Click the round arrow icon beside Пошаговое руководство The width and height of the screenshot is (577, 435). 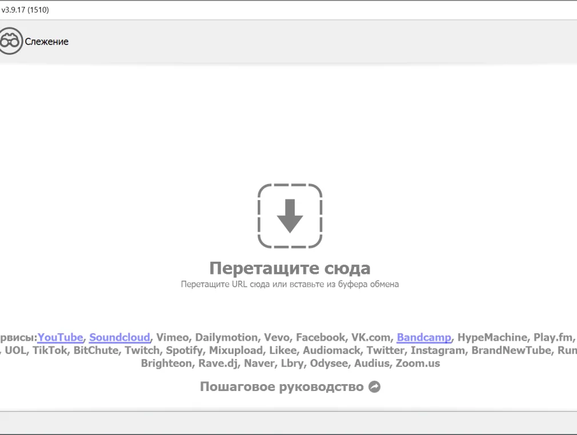pos(375,387)
